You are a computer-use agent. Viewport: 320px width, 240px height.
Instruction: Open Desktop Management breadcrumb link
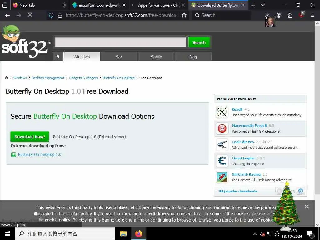[48, 78]
